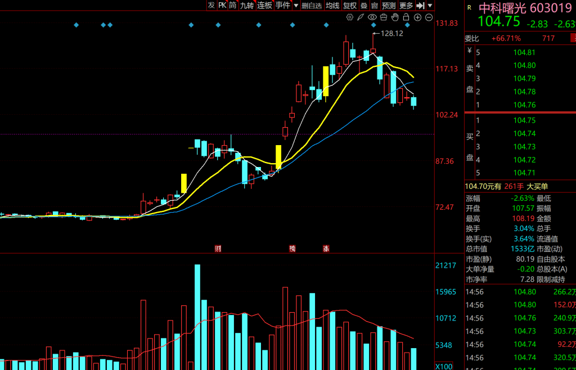Switch to the 连板 tab
The height and width of the screenshot is (370, 576).
(265, 5)
